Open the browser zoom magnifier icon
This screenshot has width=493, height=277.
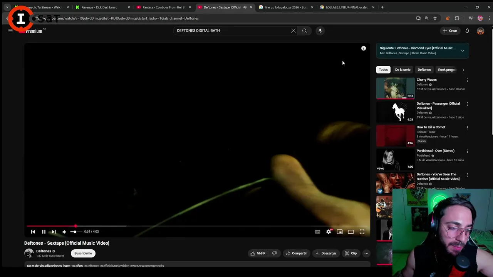426,18
